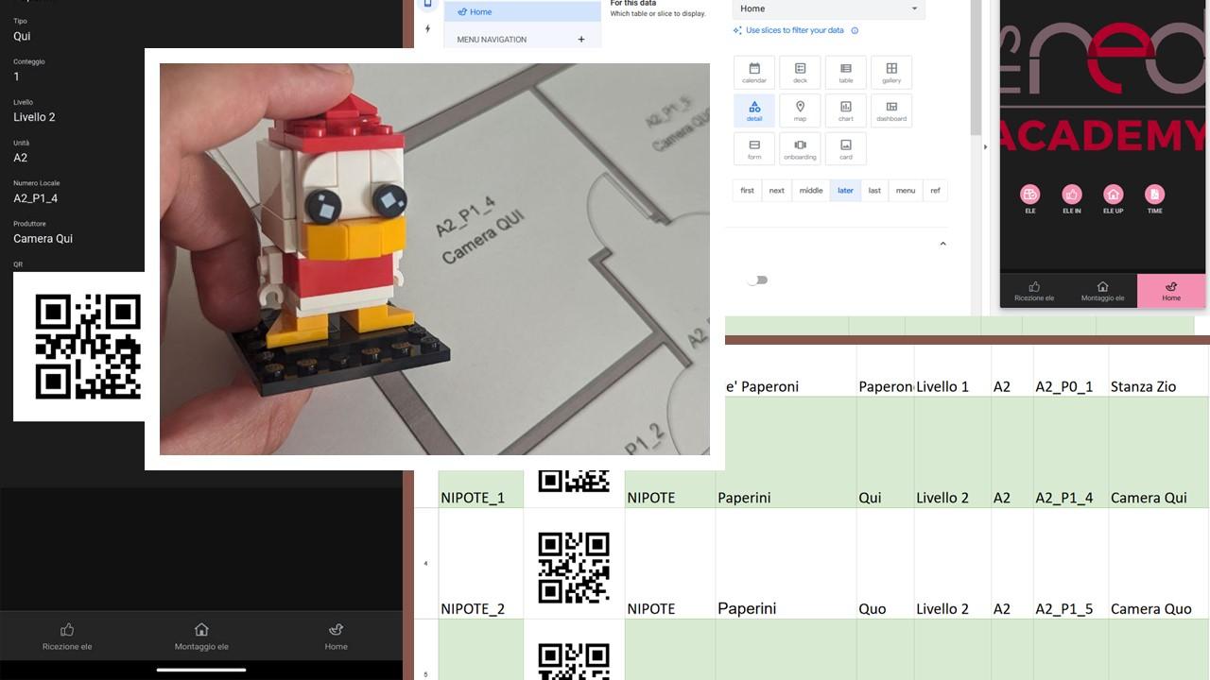The image size is (1210, 680).
Task: Collapse the preview pane with side arrow
Action: pyautogui.click(x=985, y=147)
